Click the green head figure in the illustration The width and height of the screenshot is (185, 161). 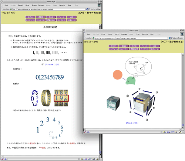[x=131, y=81]
